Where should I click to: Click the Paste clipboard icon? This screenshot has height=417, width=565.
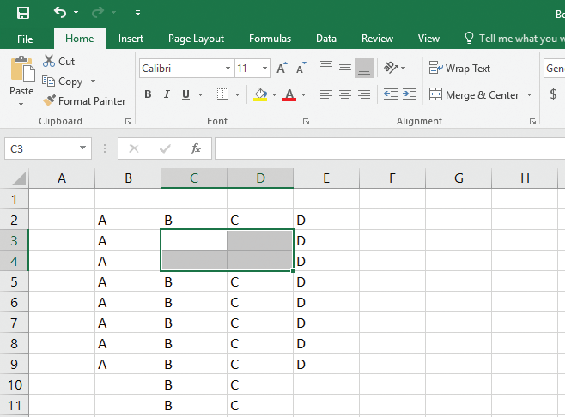tap(22, 69)
